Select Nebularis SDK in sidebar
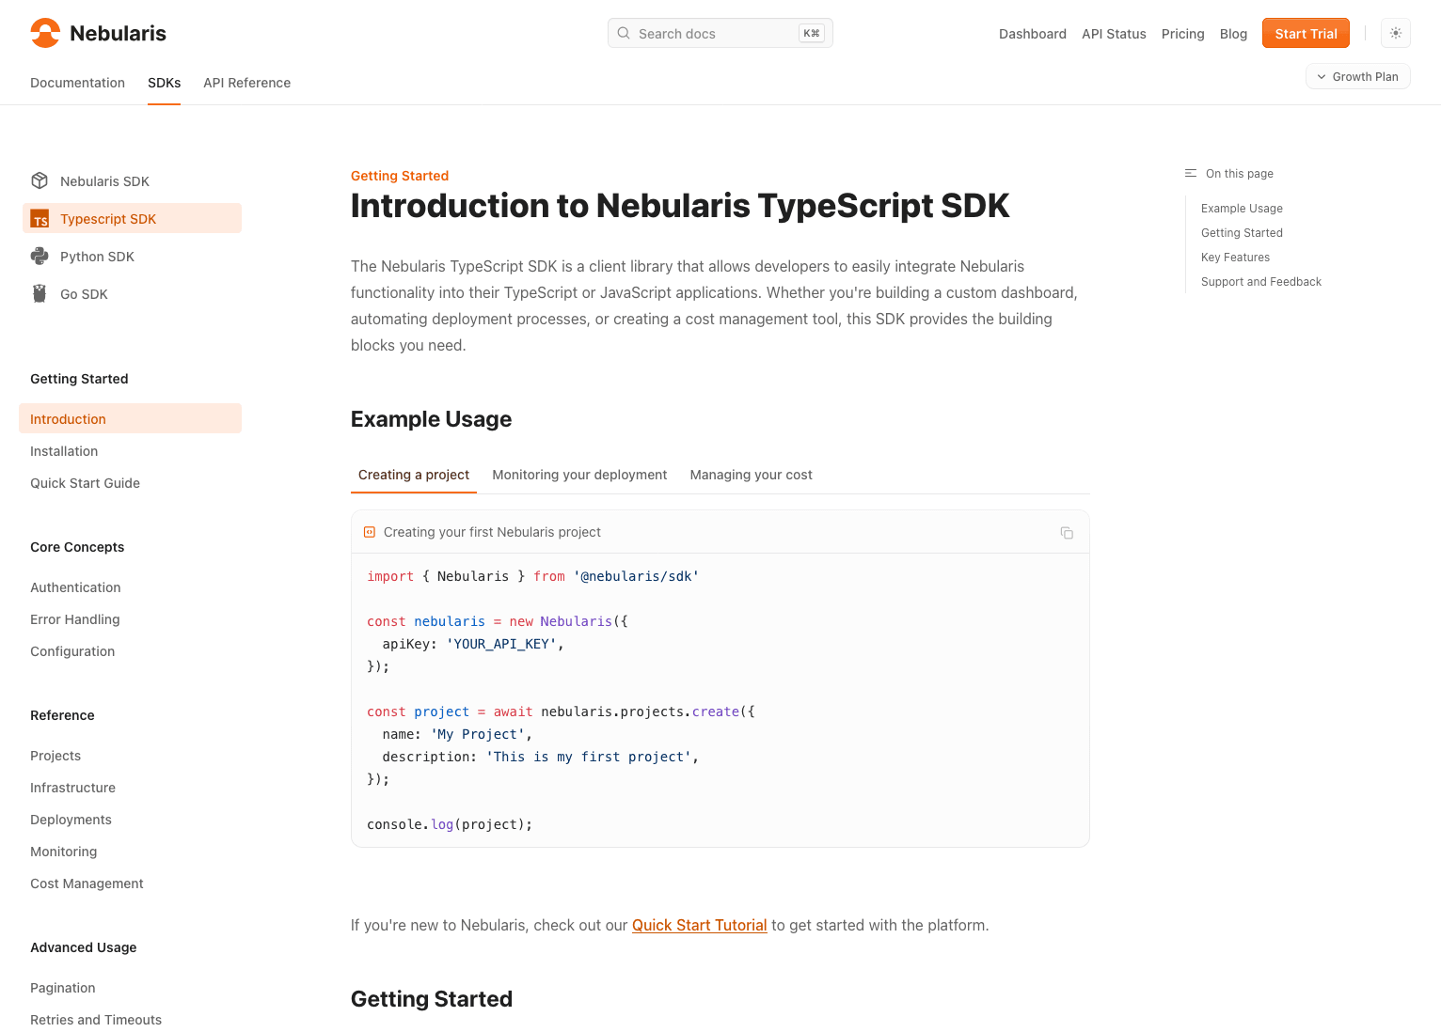This screenshot has width=1441, height=1032. coord(132,180)
